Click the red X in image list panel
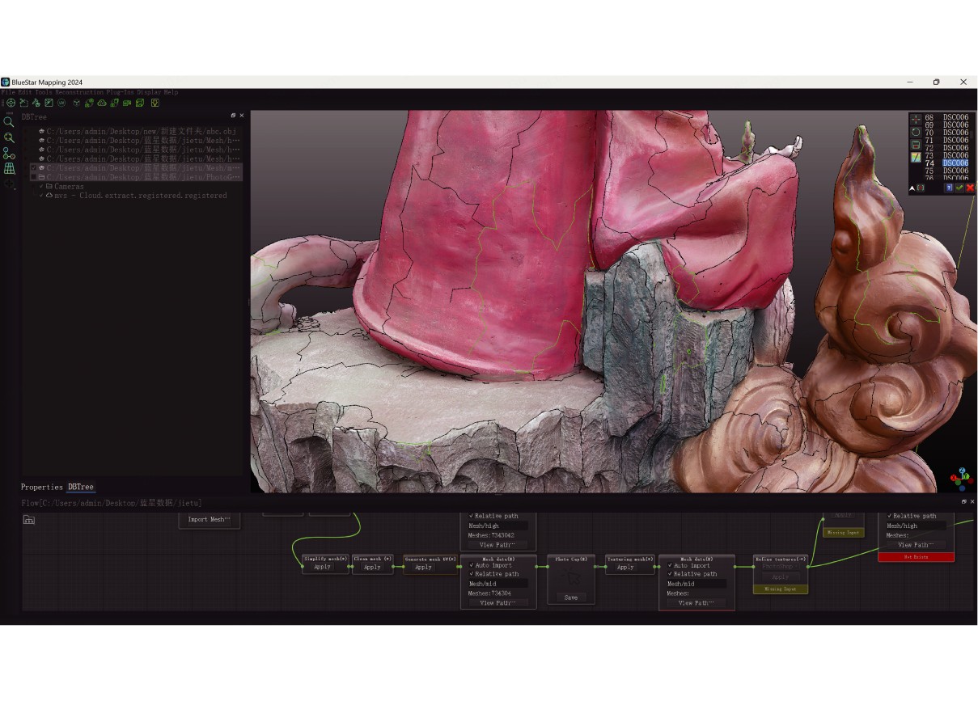This screenshot has width=978, height=701. tap(970, 188)
